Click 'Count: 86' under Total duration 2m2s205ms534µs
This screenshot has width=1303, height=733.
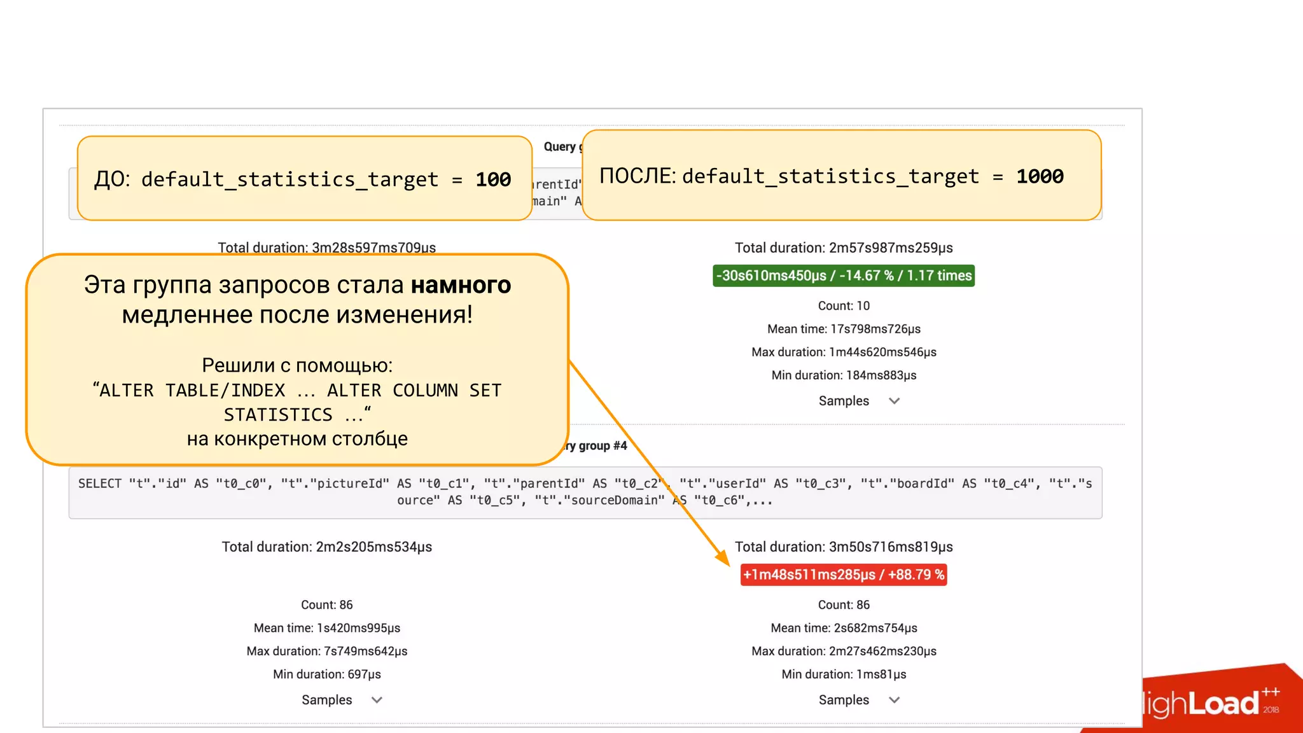tap(327, 605)
